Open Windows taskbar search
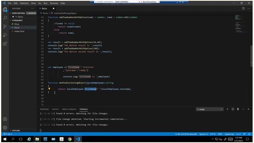Viewport: 254px width, 143px height. pos(13,139)
